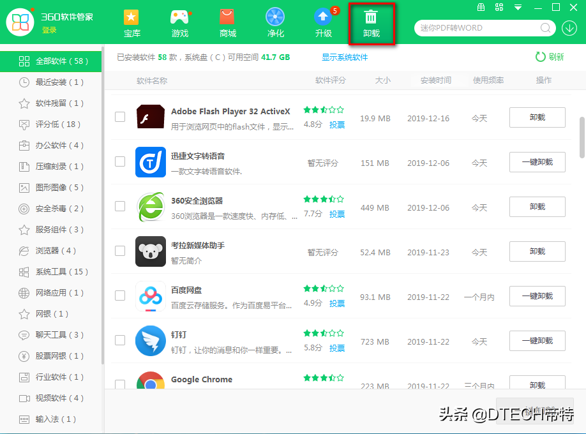Open the title bar dropdown menu arrow
586x434 pixels.
tap(518, 8)
